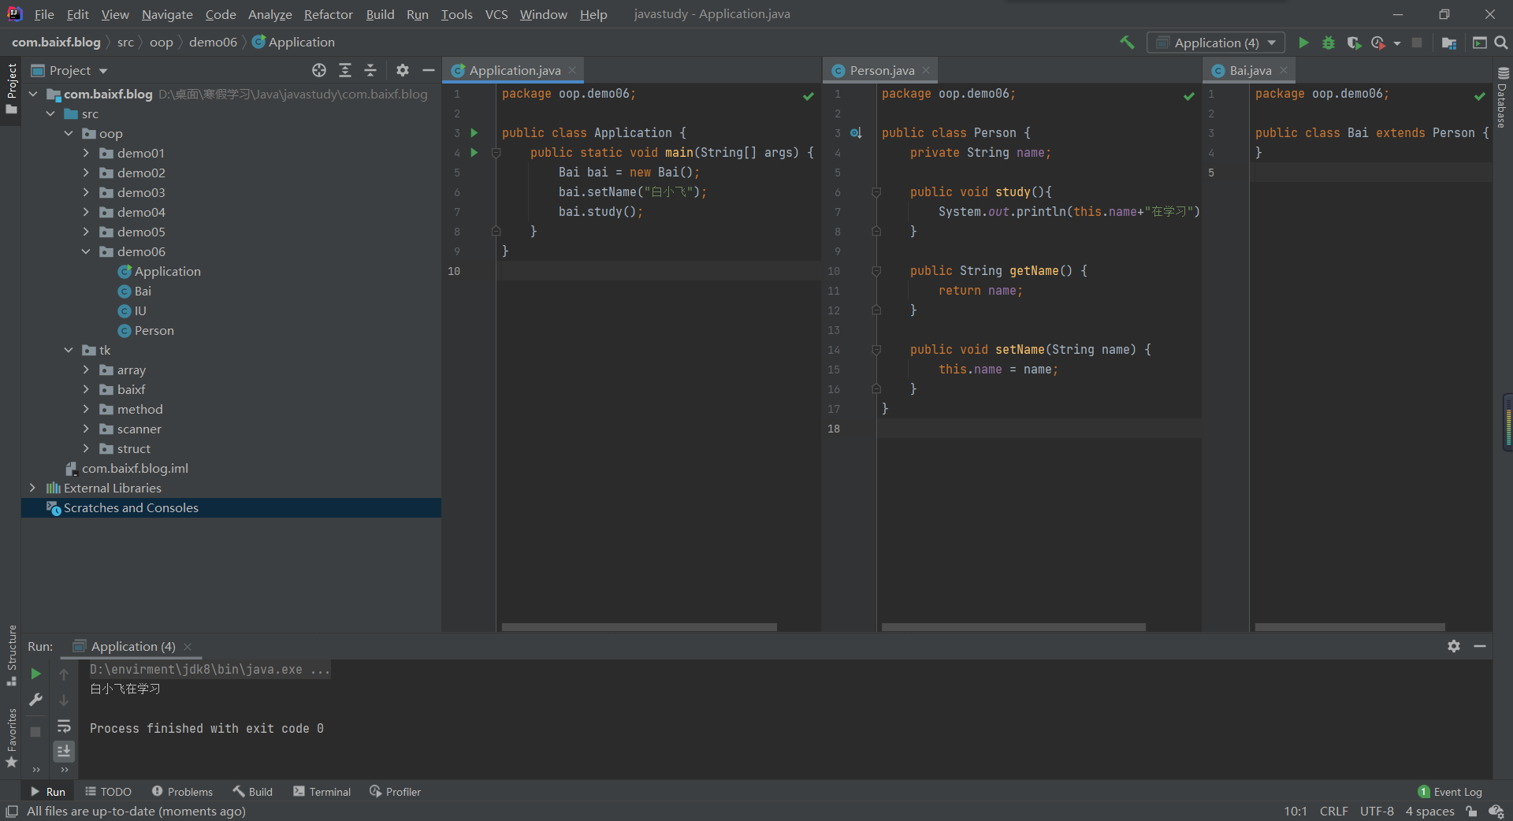
Task: Expand the demo01 folder
Action: pyautogui.click(x=86, y=153)
